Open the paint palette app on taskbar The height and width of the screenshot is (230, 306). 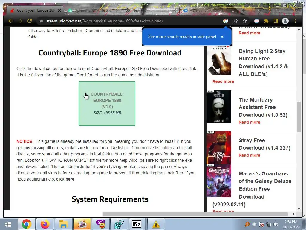[82, 224]
